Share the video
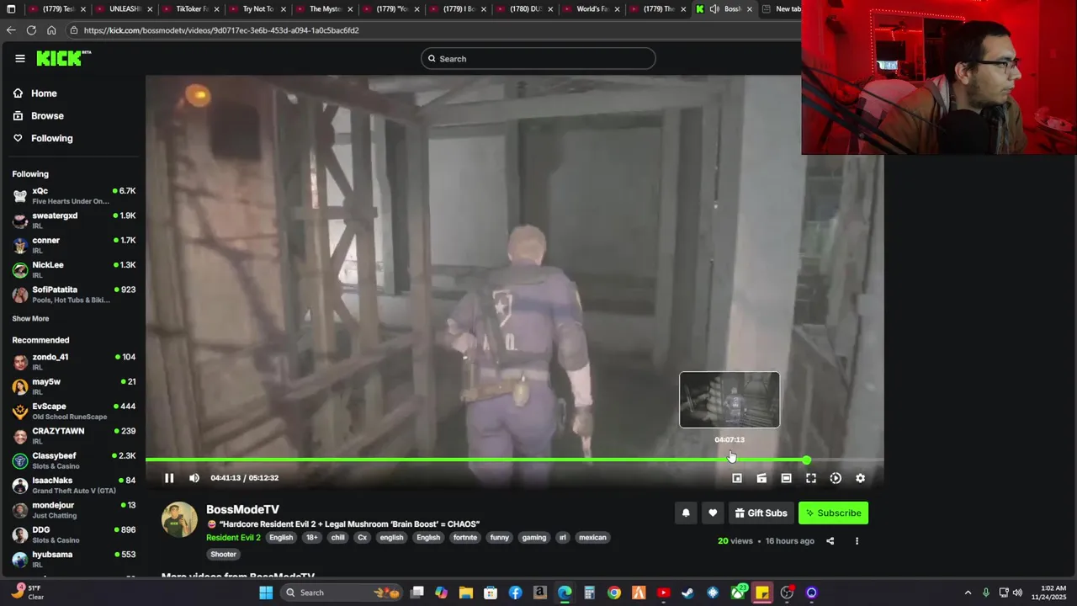The width and height of the screenshot is (1077, 606). pos(830,540)
